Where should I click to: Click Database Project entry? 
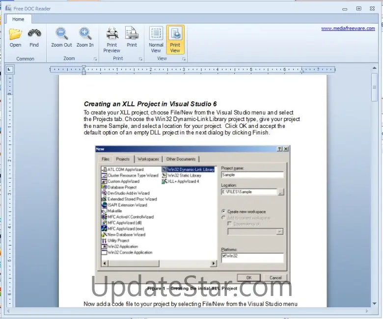pyautogui.click(x=119, y=187)
